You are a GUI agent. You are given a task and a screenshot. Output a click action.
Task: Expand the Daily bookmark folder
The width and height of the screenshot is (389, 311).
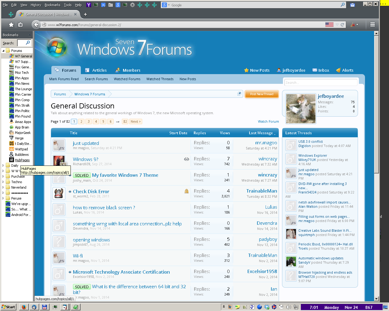click(3, 166)
